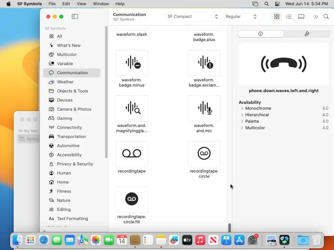334x250 pixels.
Task: Launch Safari from the Dock
Action: [x=44, y=240]
